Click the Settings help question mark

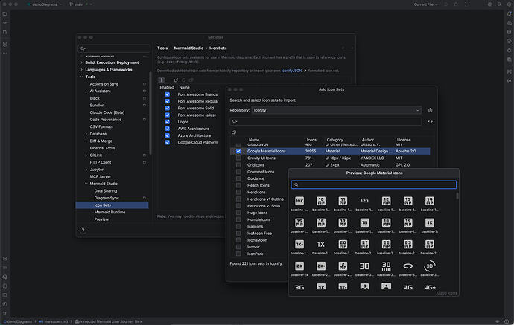[83, 231]
